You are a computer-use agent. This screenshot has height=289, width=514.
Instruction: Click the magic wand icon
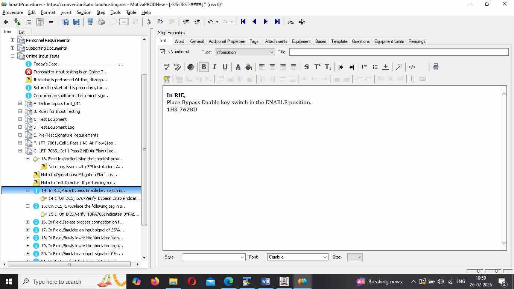[x=399, y=67]
